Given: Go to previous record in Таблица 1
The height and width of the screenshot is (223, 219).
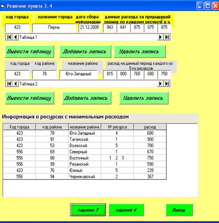Looking at the screenshot, I should (15, 37).
